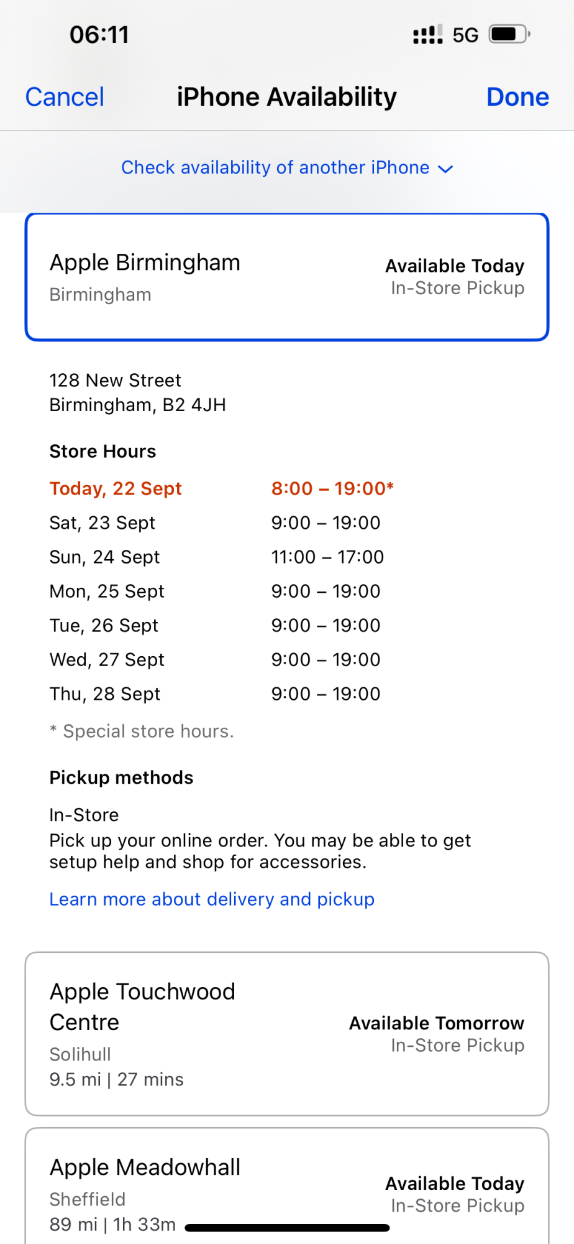Expand Check availability of another iPhone
This screenshot has height=1244, width=574.
pyautogui.click(x=275, y=168)
